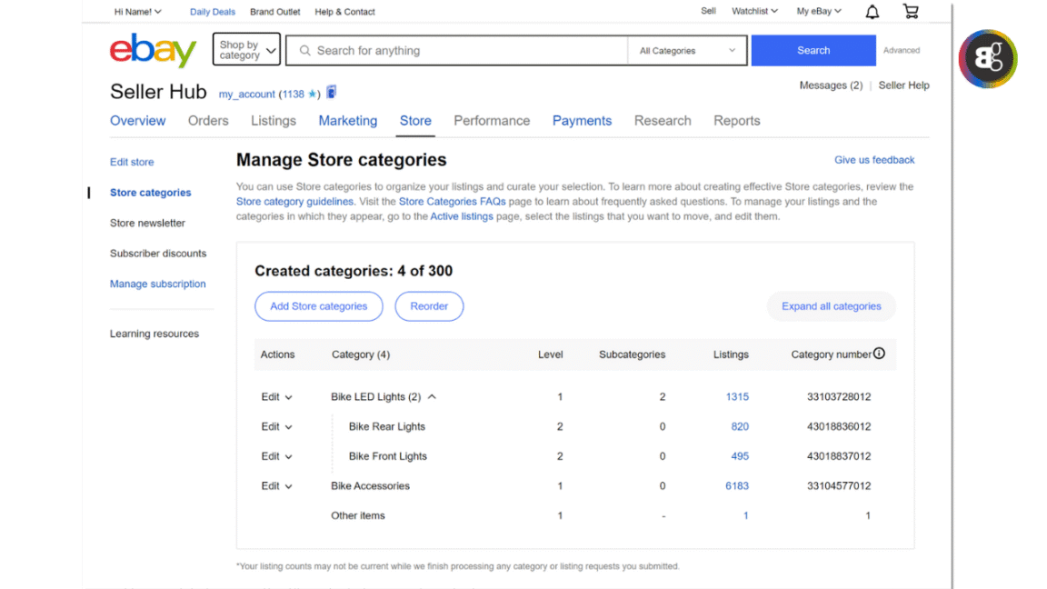This screenshot has height=589, width=1047.
Task: Switch to the Marketing tab
Action: (348, 120)
